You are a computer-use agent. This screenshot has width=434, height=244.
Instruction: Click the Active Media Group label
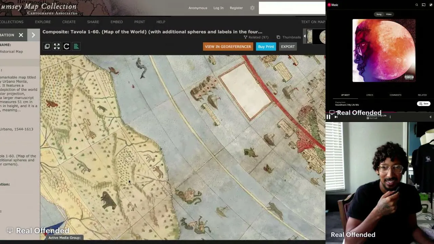pyautogui.click(x=64, y=238)
